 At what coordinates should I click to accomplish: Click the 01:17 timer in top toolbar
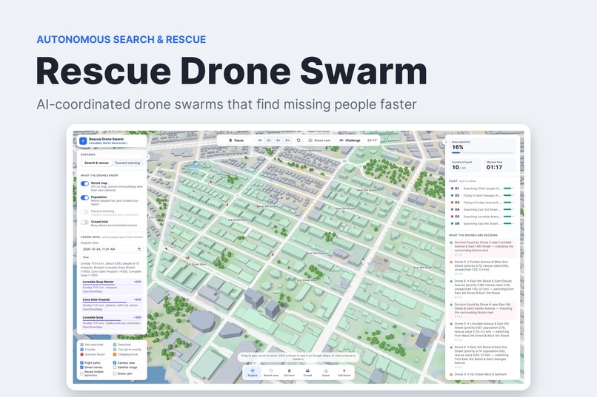coord(372,140)
